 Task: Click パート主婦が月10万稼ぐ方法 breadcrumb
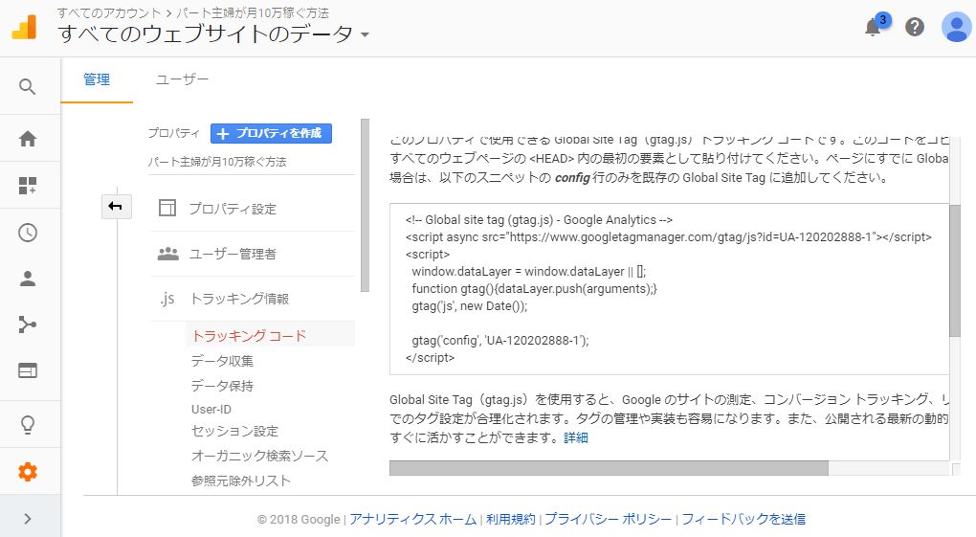tap(253, 12)
